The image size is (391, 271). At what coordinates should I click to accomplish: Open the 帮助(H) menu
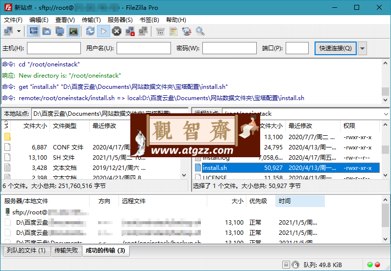point(176,20)
